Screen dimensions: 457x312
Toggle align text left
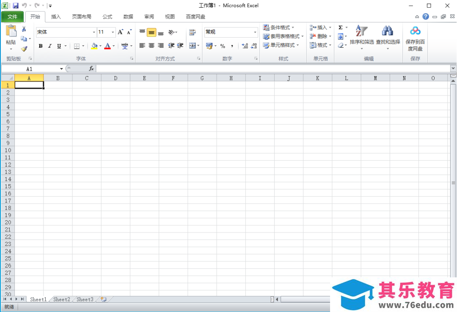(142, 45)
